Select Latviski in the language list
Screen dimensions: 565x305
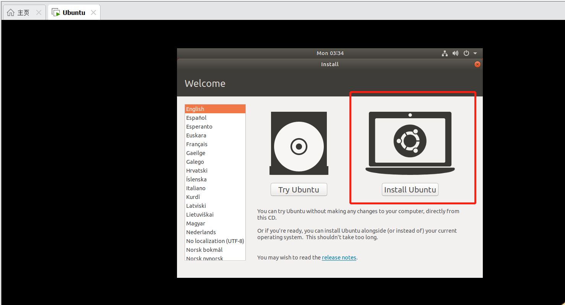click(x=215, y=206)
